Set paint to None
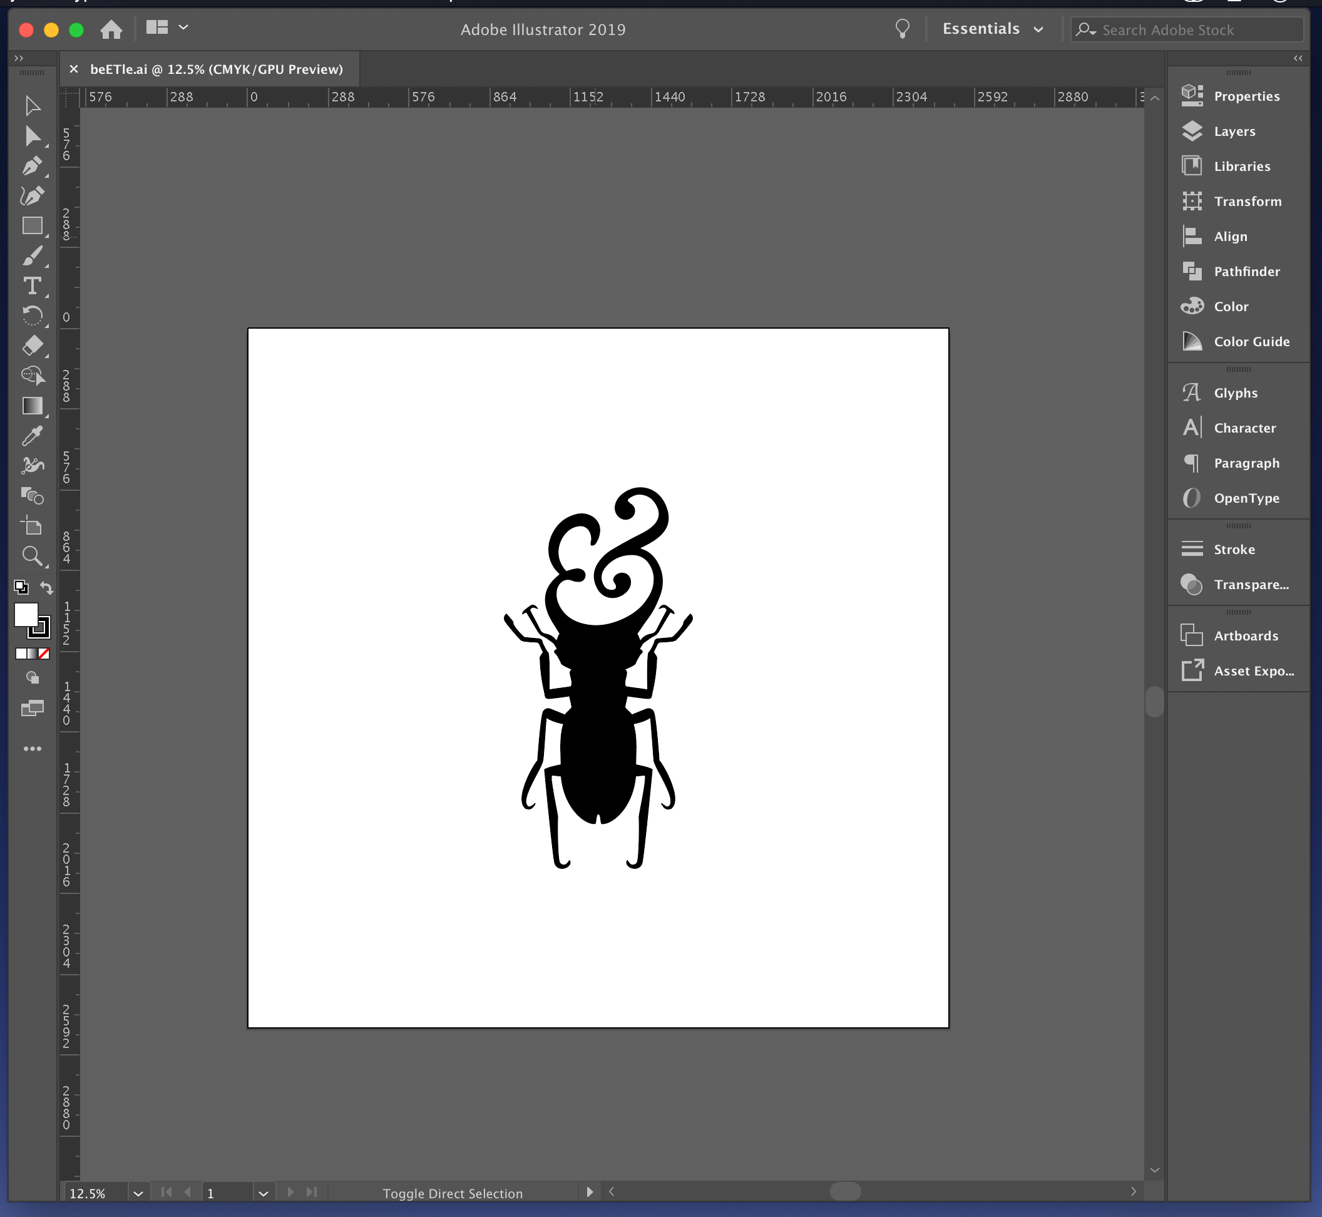 click(43, 654)
